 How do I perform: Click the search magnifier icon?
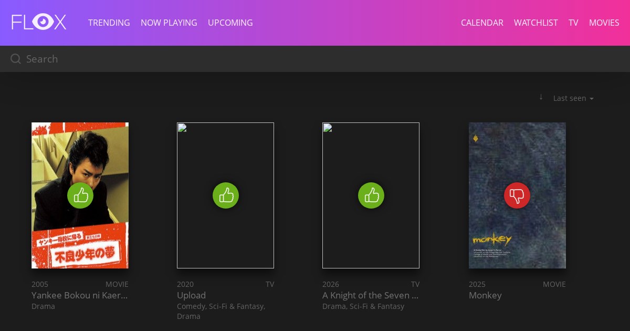pos(16,59)
